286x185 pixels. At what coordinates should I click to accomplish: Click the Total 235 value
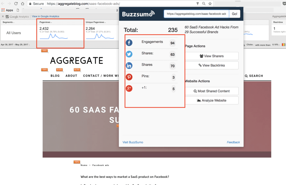tap(173, 30)
